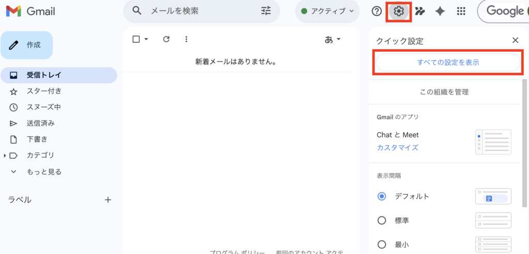Close the クイック設定 panel
This screenshot has width=529, height=254.
pyautogui.click(x=515, y=40)
